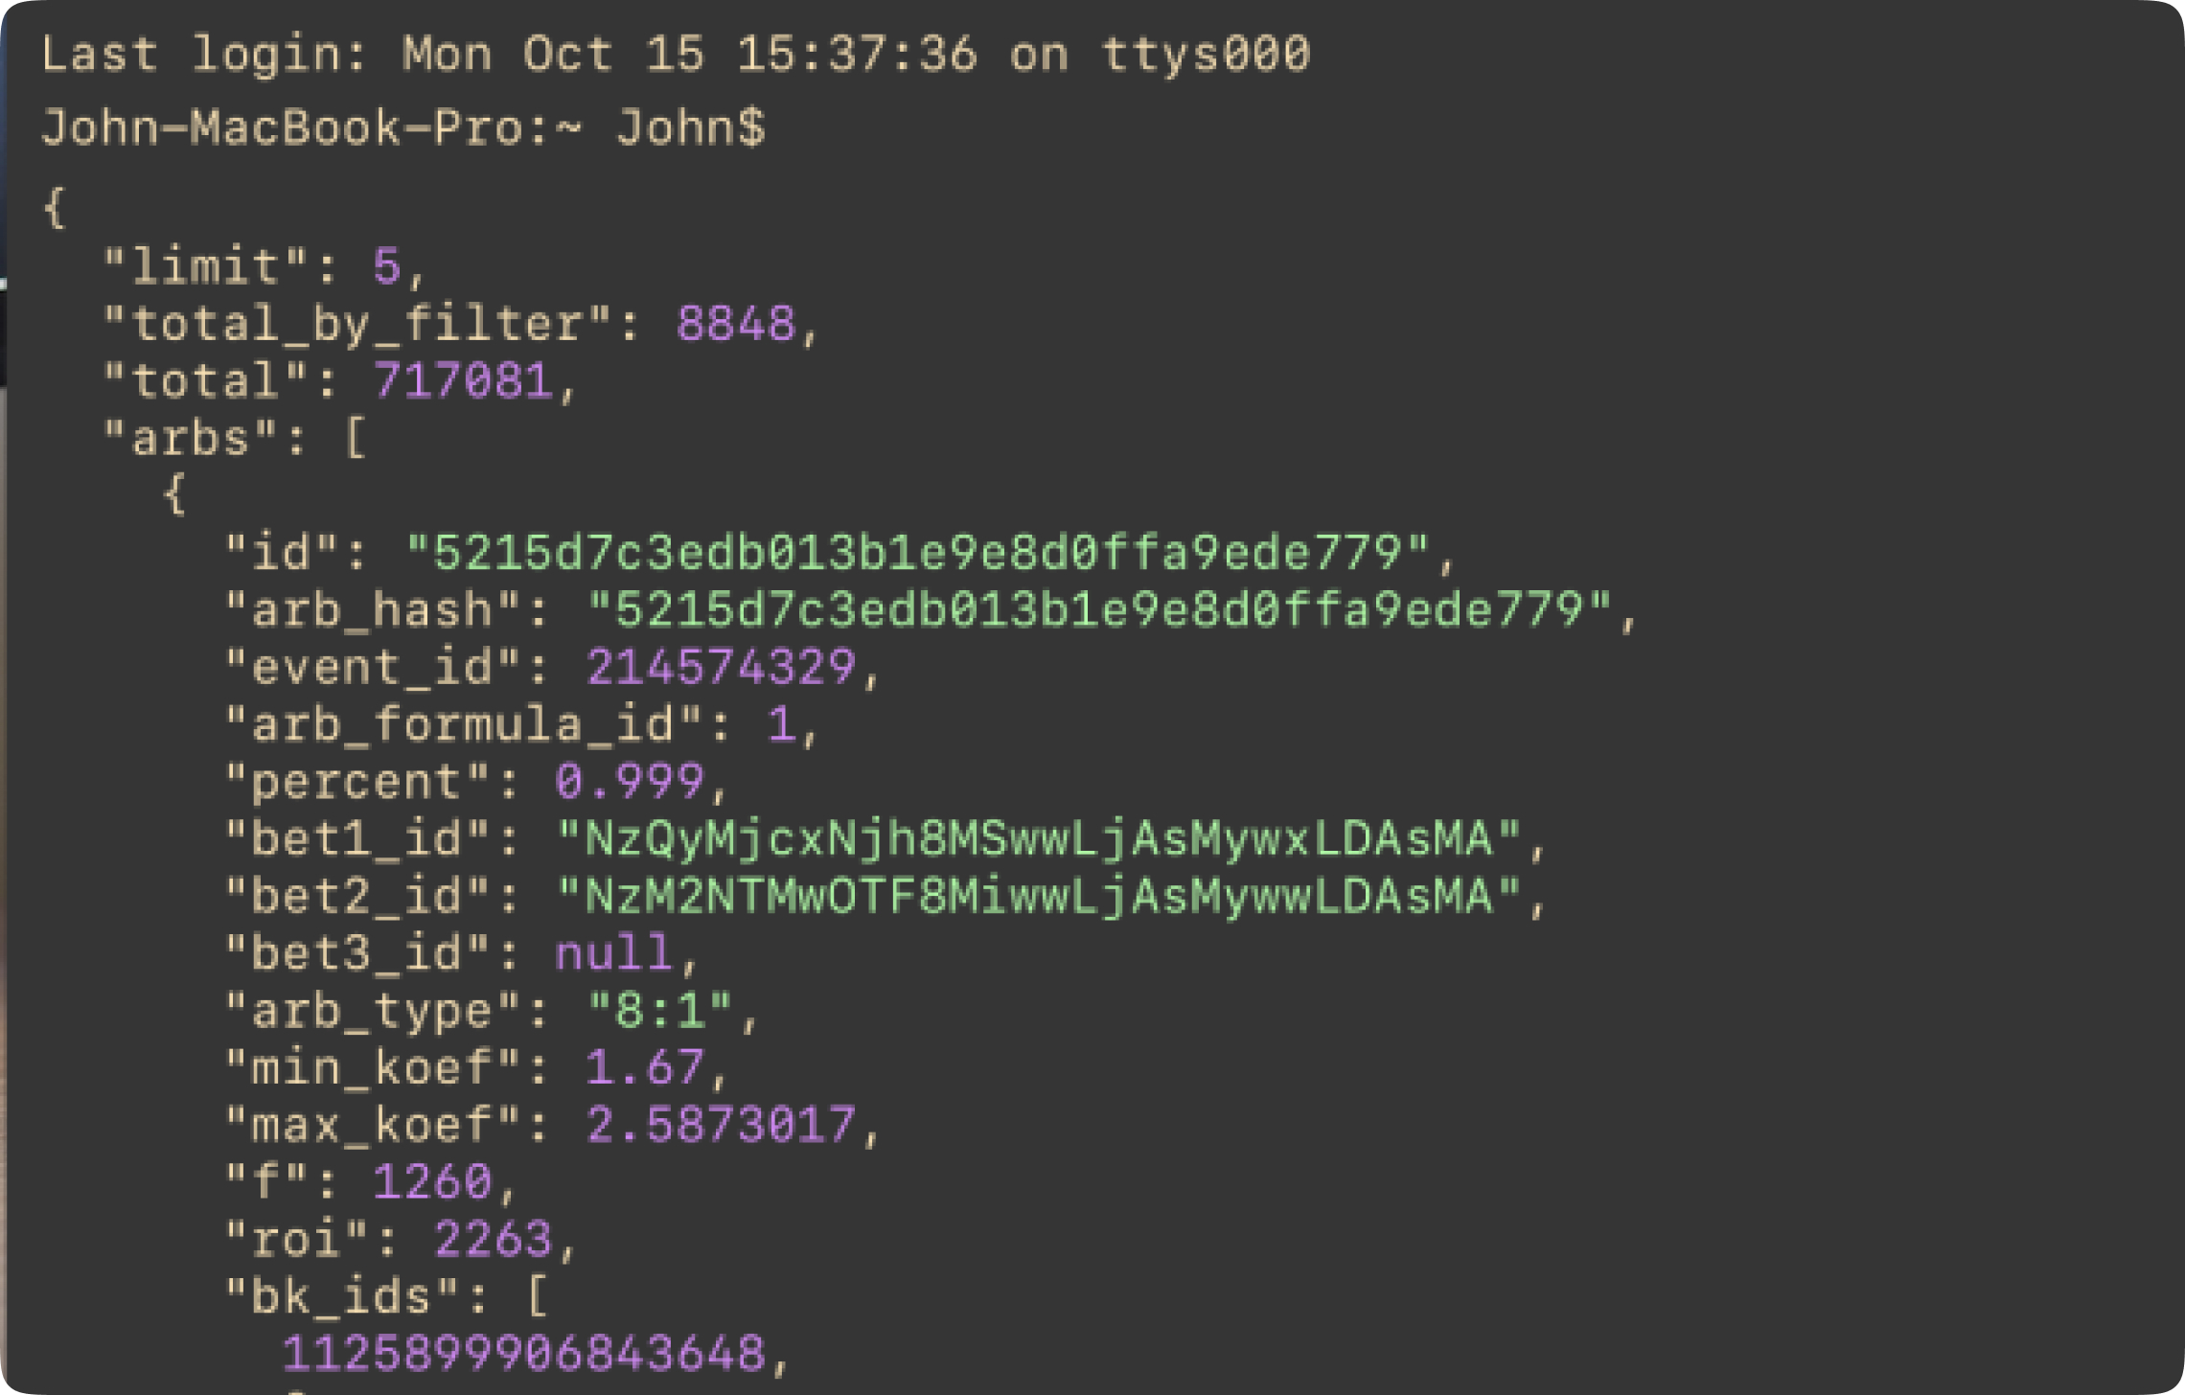The width and height of the screenshot is (2185, 1395).
Task: Click the total_by_filter value 8848
Action: [736, 324]
